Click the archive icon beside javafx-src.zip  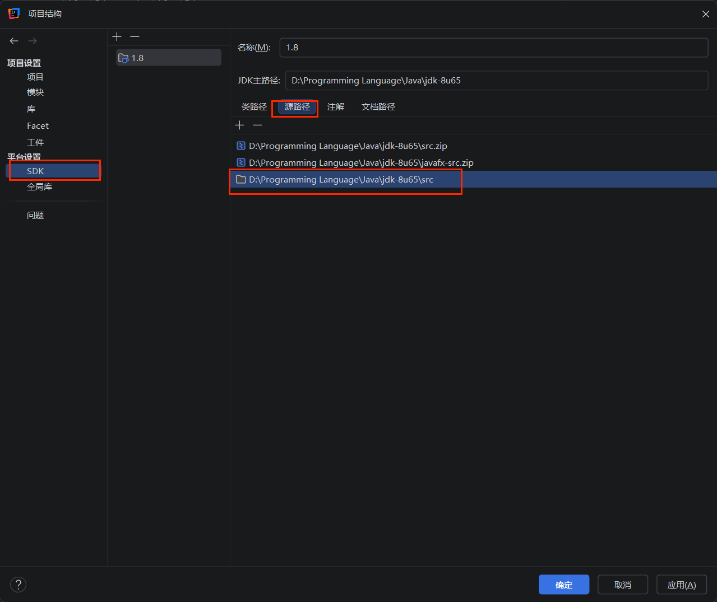tap(241, 162)
